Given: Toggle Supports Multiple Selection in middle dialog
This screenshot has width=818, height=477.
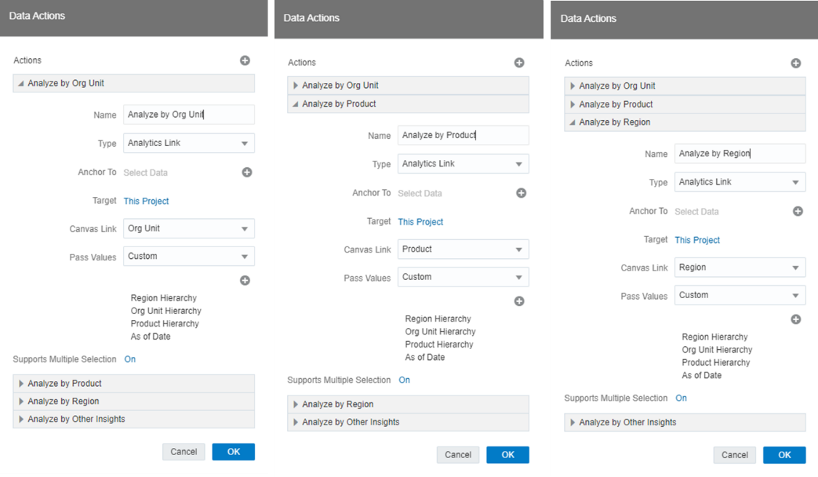Looking at the screenshot, I should (404, 380).
